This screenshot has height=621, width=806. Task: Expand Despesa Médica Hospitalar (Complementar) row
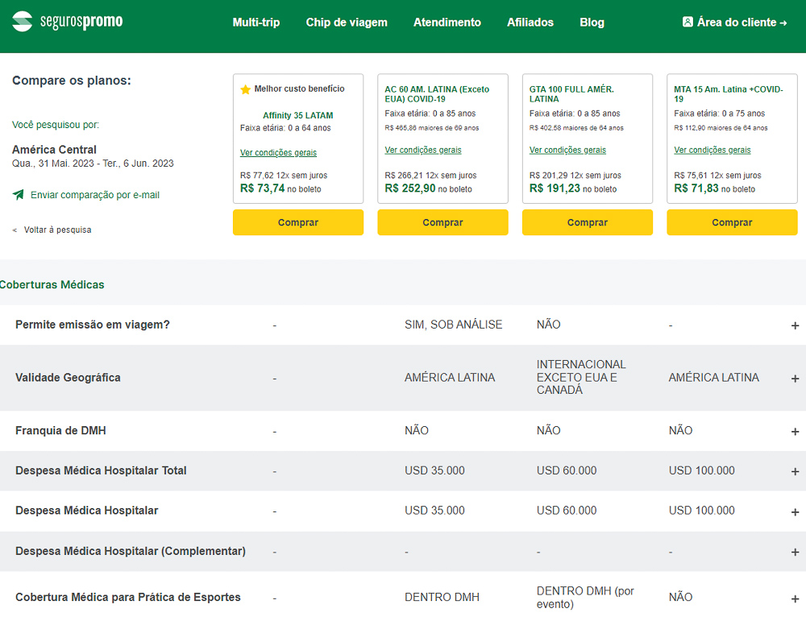point(795,553)
